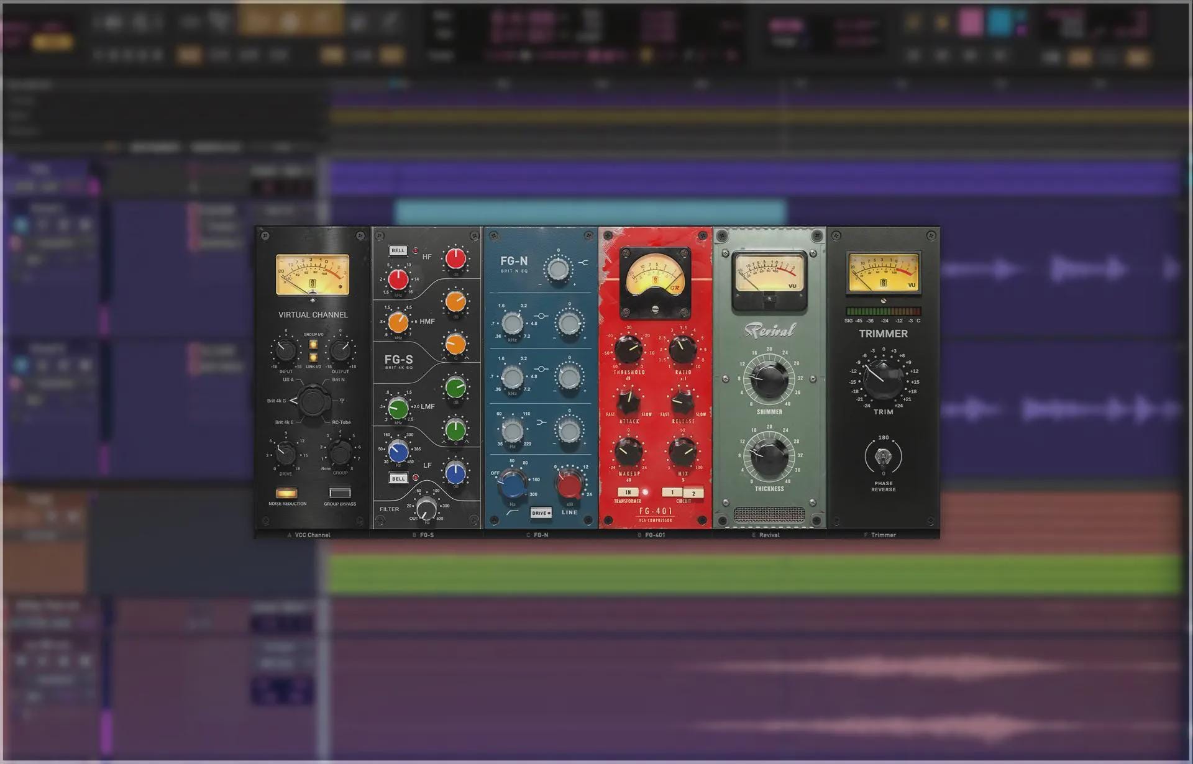
Task: Click the orange HMF gain knob on FG-S
Action: (x=455, y=301)
